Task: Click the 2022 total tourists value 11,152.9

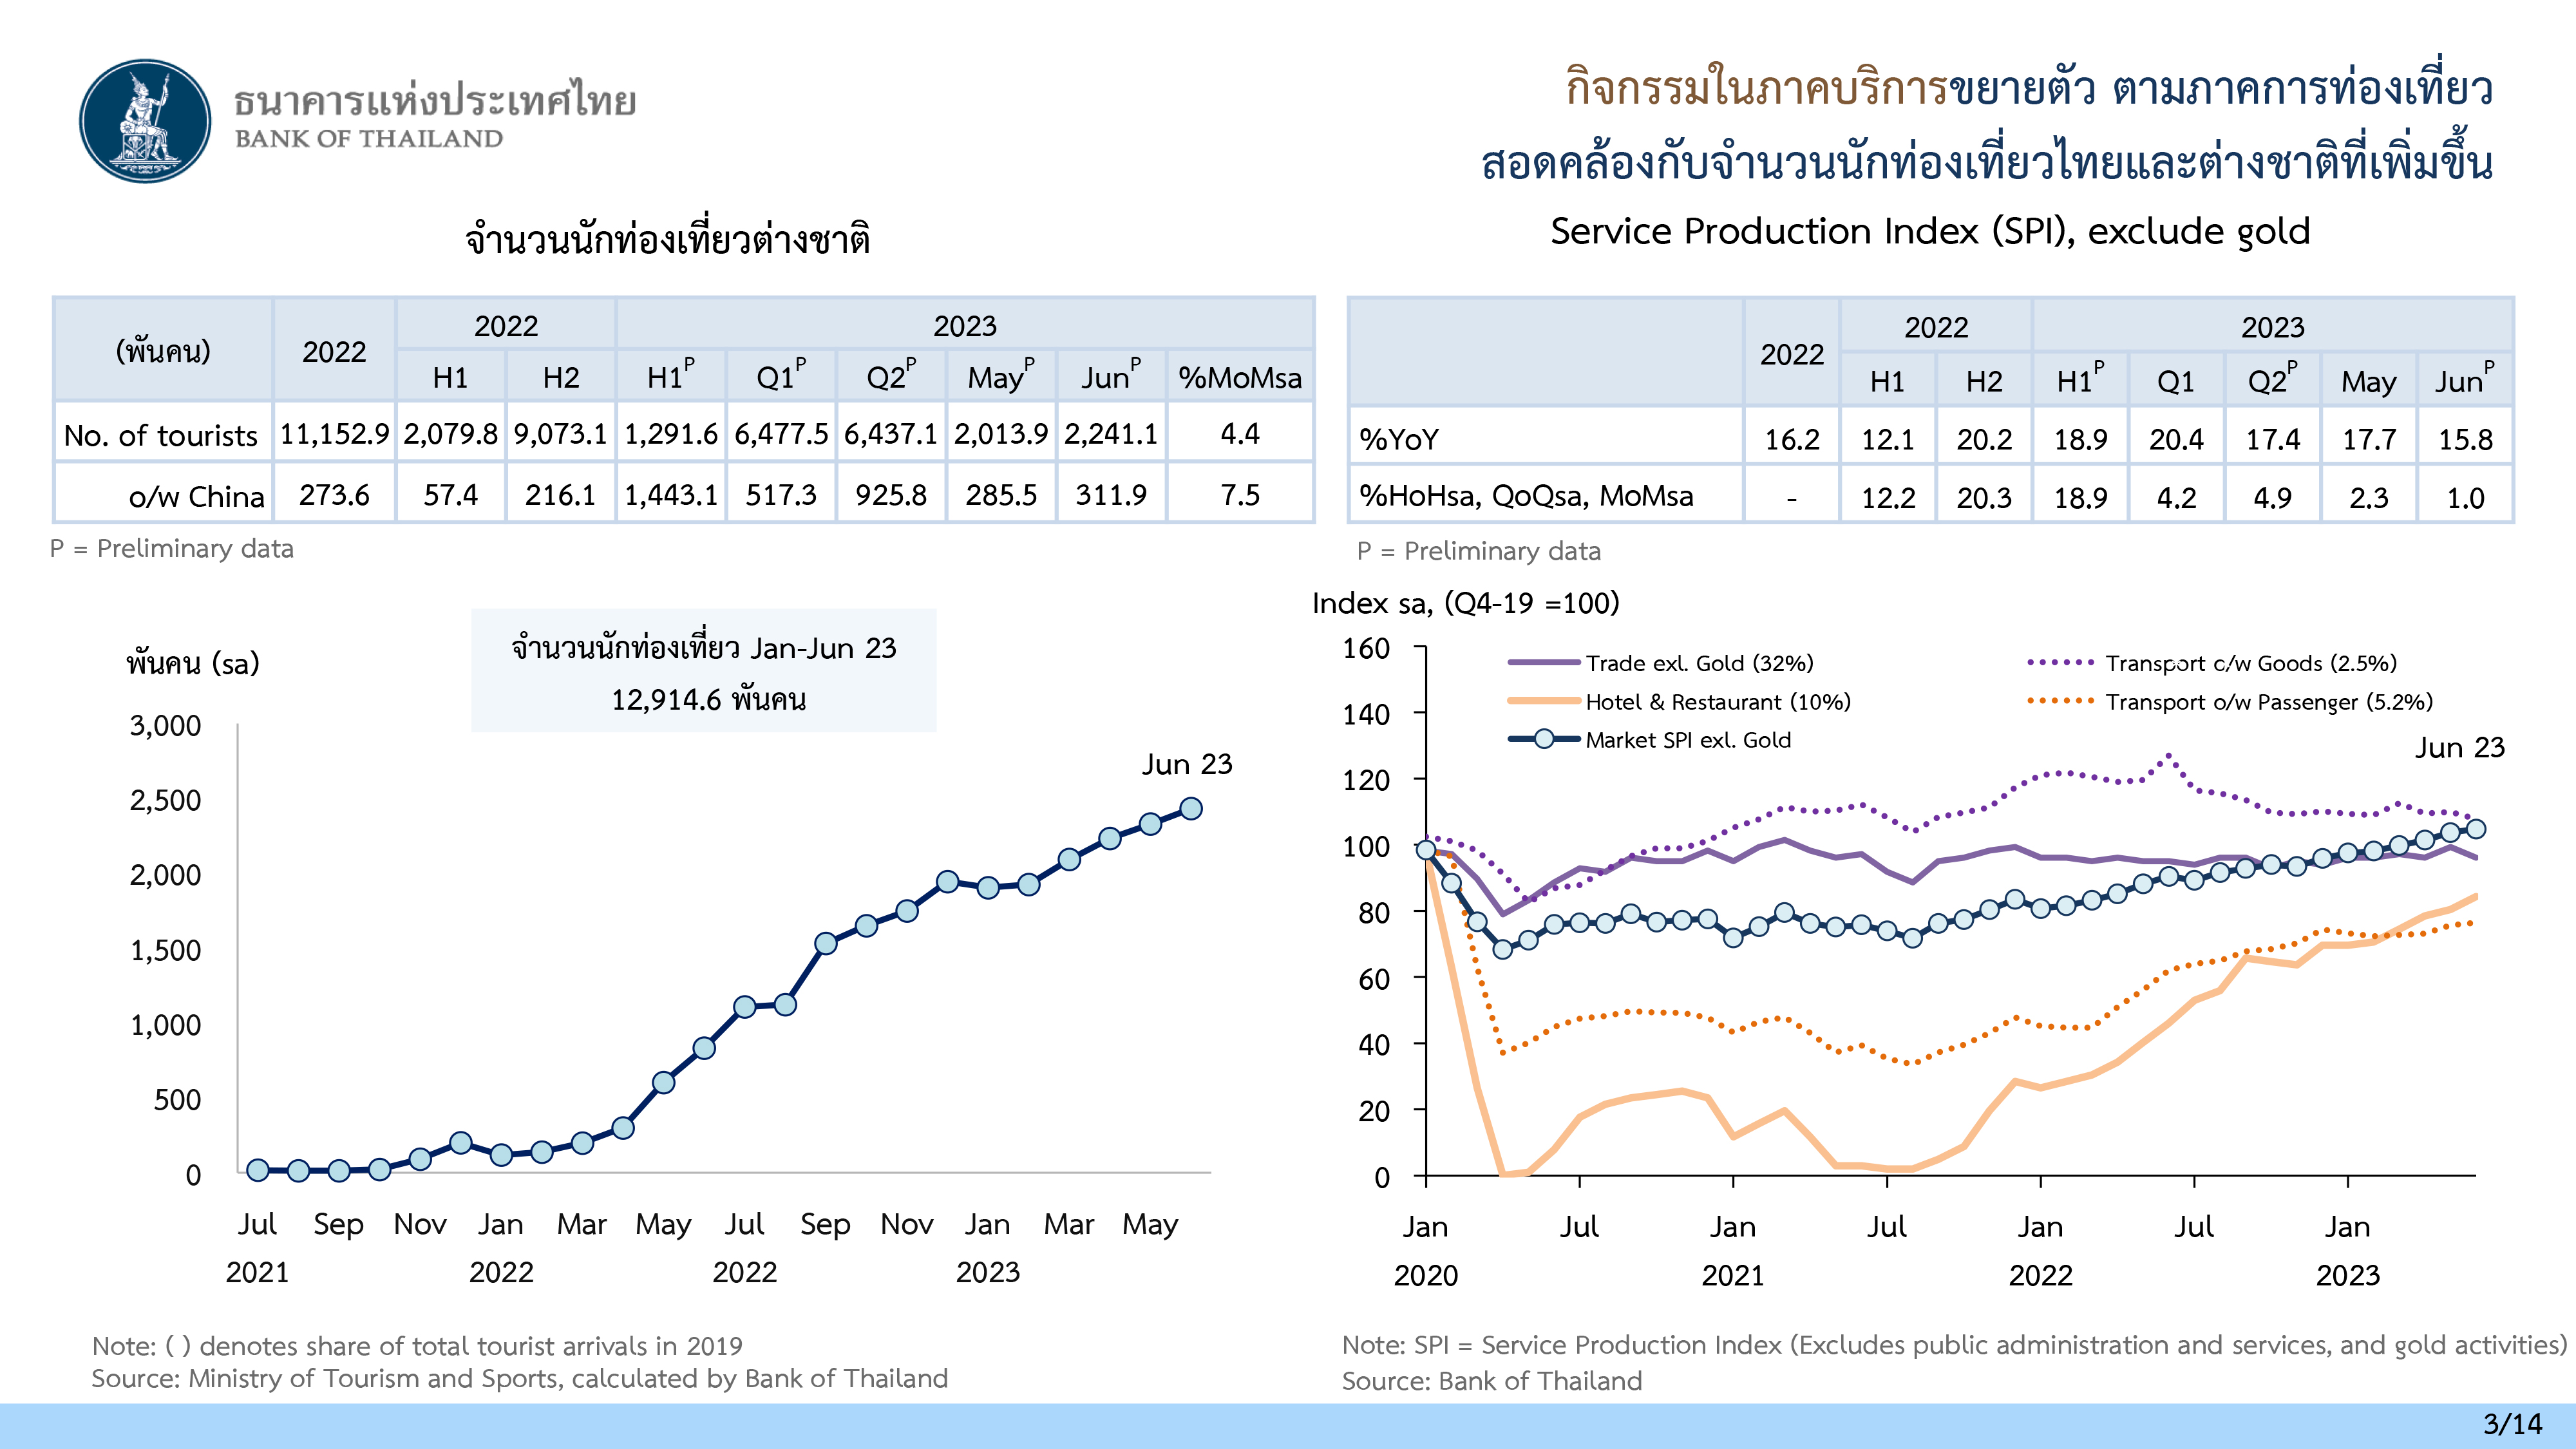Action: tap(334, 434)
